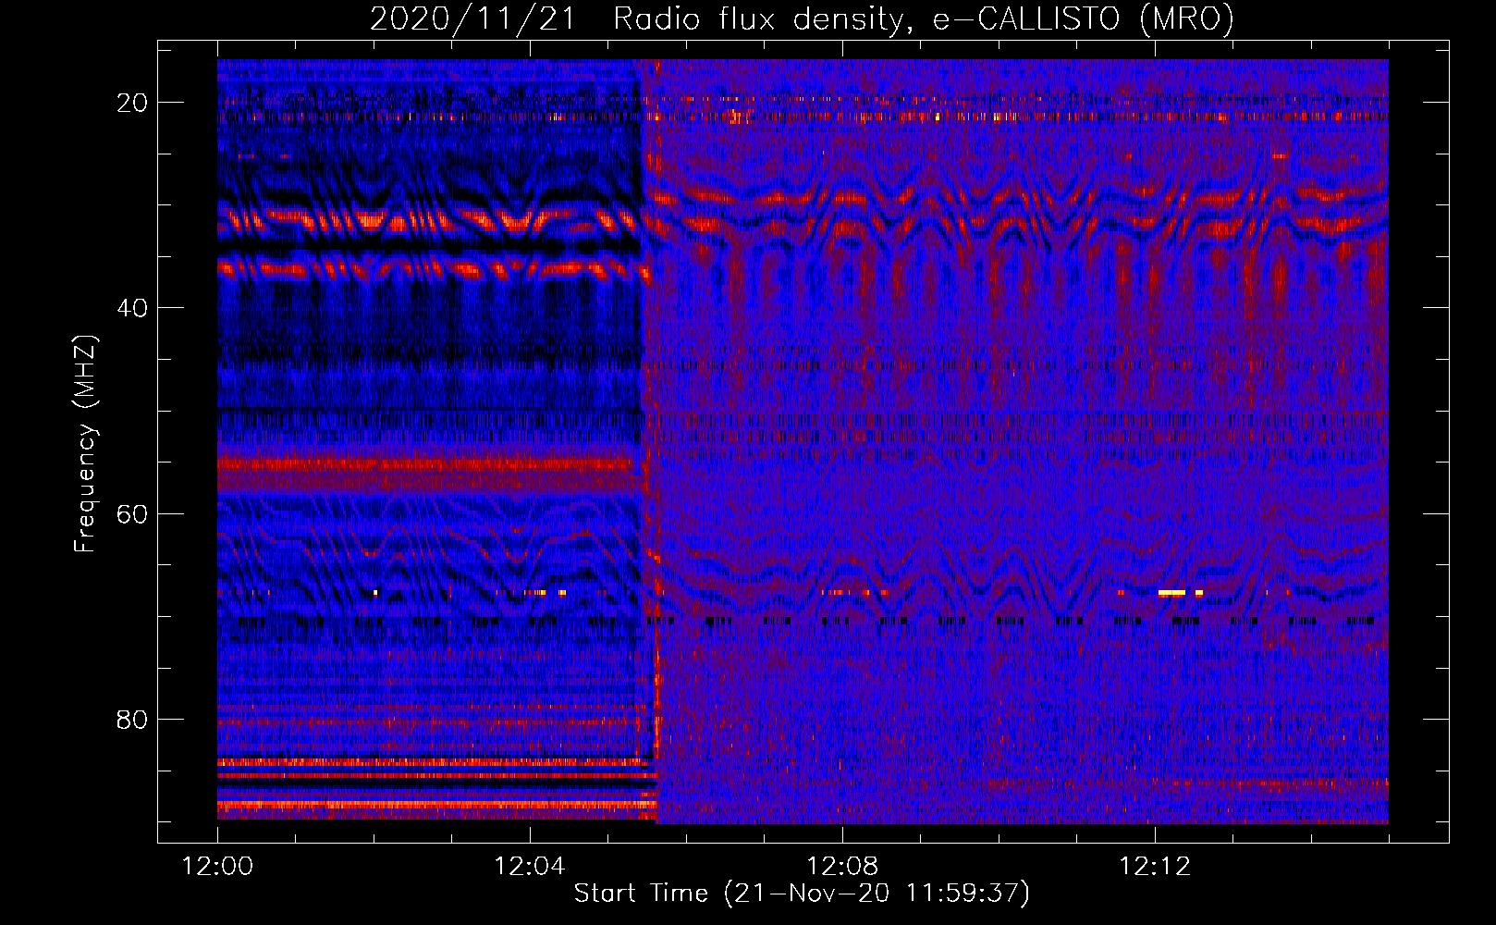Click the '2020/11/21' date in title
This screenshot has width=1496, height=925.
472,18
